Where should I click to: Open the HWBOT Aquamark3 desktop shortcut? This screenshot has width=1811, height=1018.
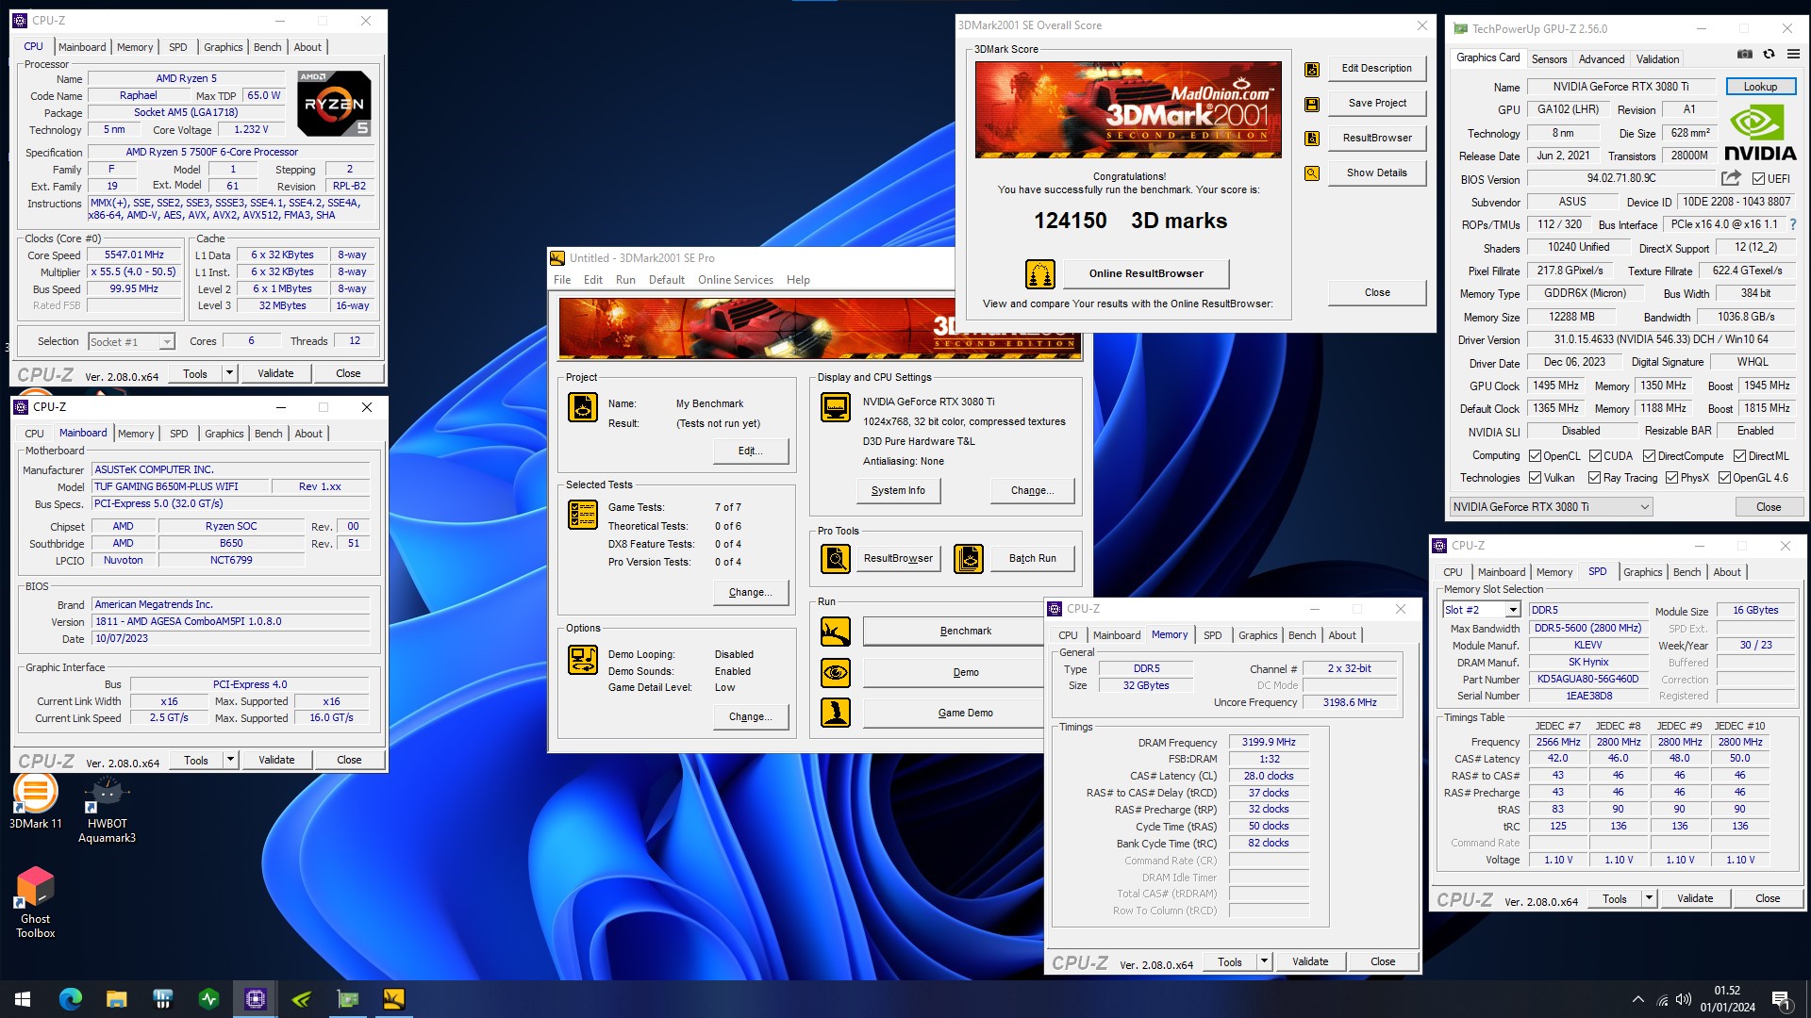(107, 809)
